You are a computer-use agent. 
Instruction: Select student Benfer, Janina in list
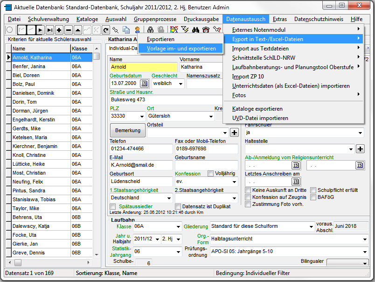click(x=29, y=66)
